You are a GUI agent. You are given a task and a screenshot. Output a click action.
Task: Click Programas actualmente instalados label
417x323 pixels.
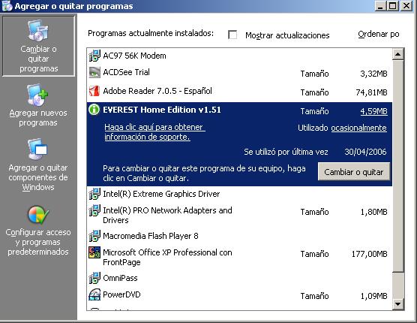pyautogui.click(x=151, y=33)
